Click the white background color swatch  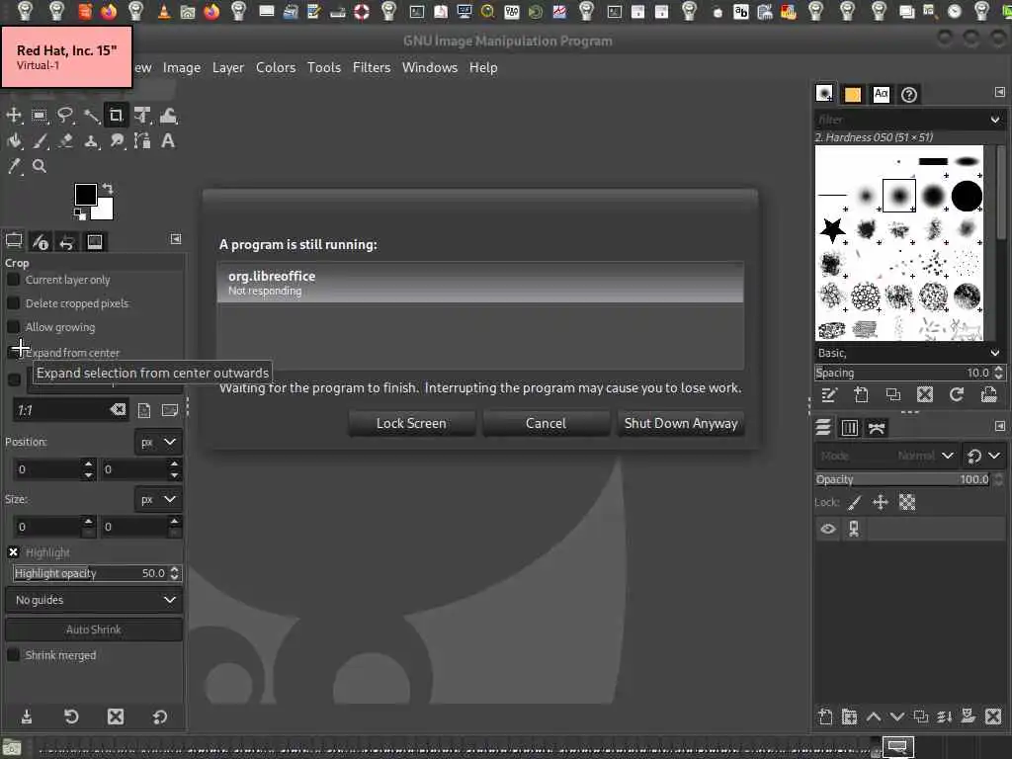(x=105, y=211)
